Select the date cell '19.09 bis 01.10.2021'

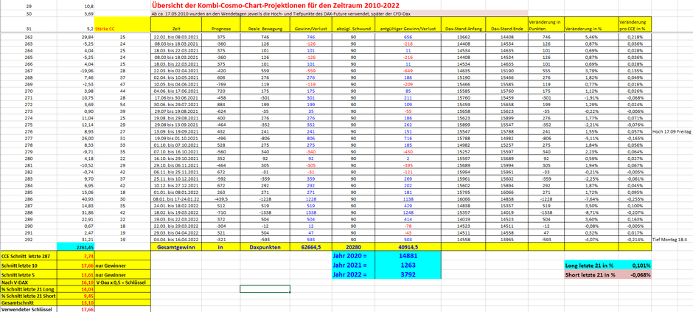tap(176, 139)
